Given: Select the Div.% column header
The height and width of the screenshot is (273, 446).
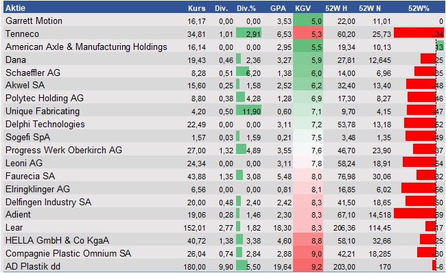Looking at the screenshot, I should (x=246, y=8).
